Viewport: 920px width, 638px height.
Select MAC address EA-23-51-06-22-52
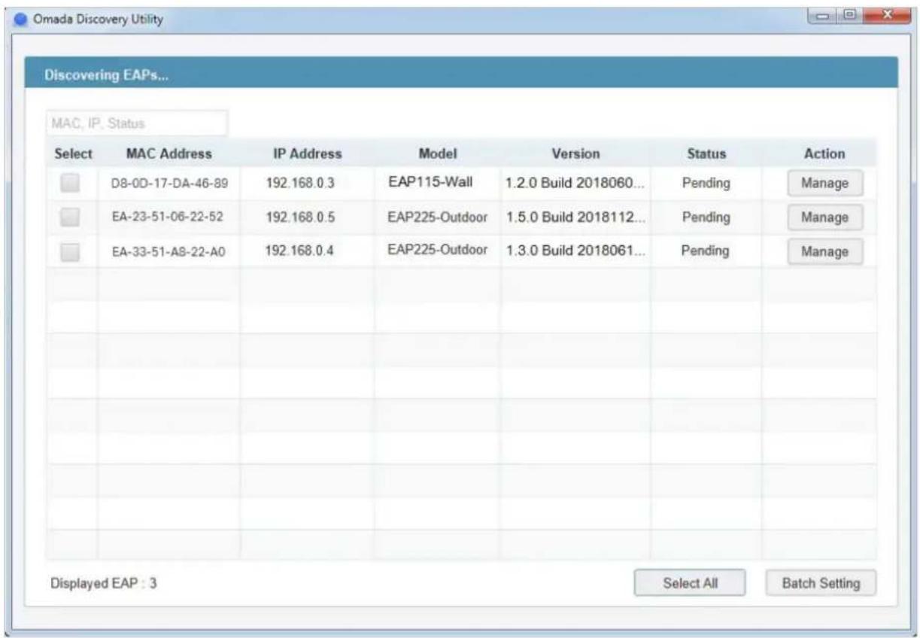[169, 217]
